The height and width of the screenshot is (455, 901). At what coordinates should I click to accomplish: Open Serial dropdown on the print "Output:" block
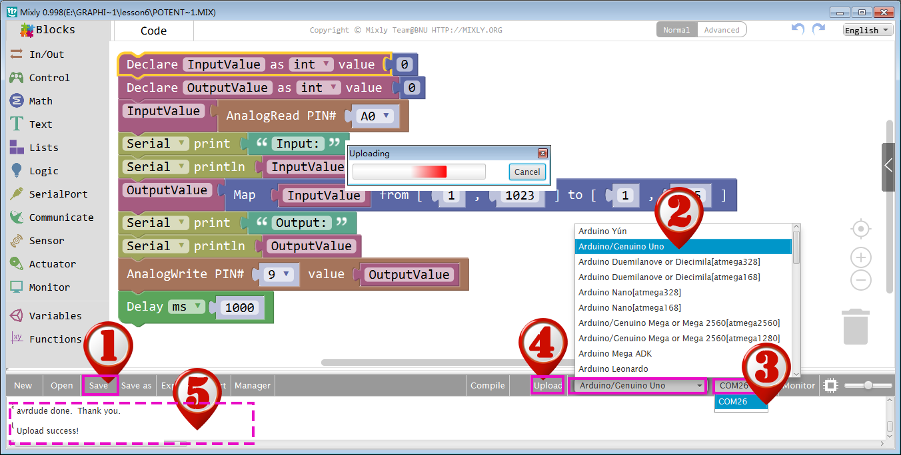pyautogui.click(x=156, y=223)
